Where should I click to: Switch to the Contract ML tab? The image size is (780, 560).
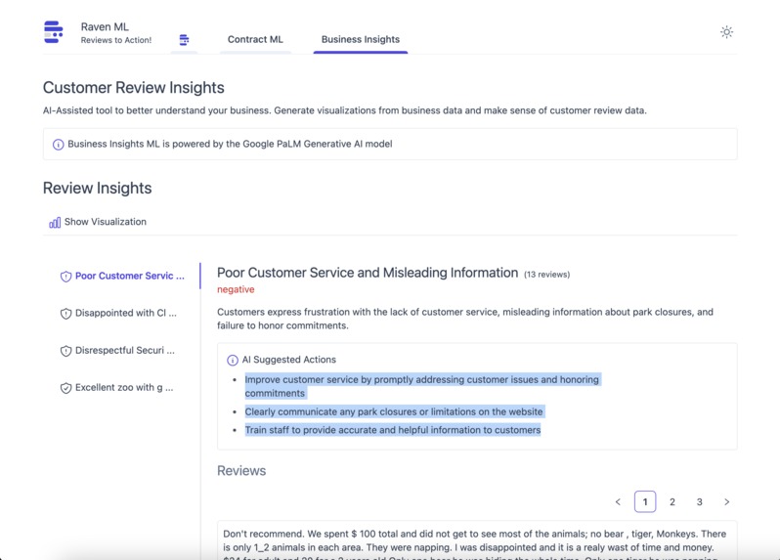click(x=255, y=39)
